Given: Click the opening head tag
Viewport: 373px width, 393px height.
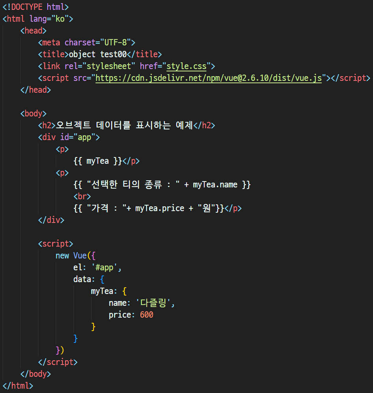Looking at the screenshot, I should point(34,31).
